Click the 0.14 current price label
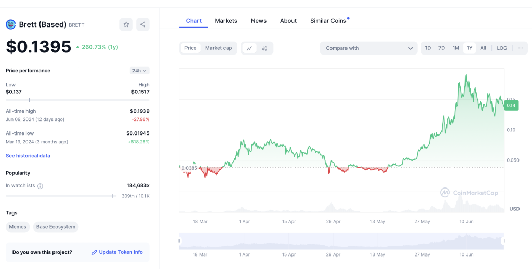The height and width of the screenshot is (269, 532). (511, 106)
